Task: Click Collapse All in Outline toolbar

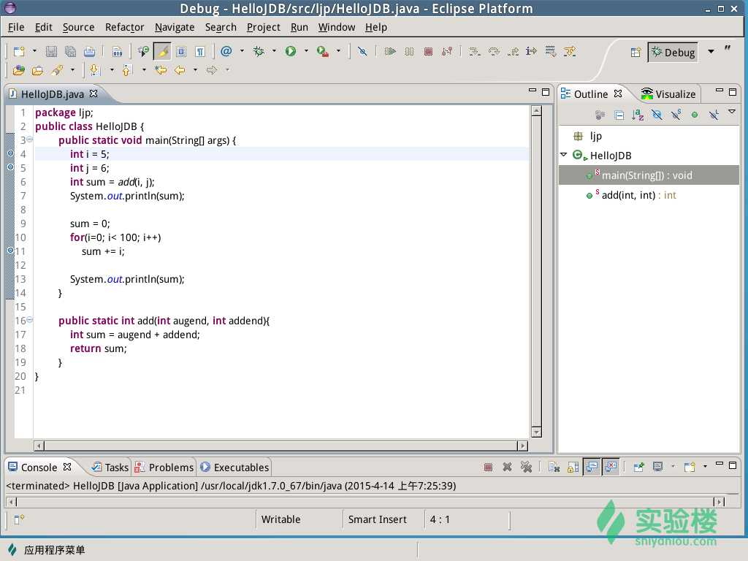Action: coord(619,115)
